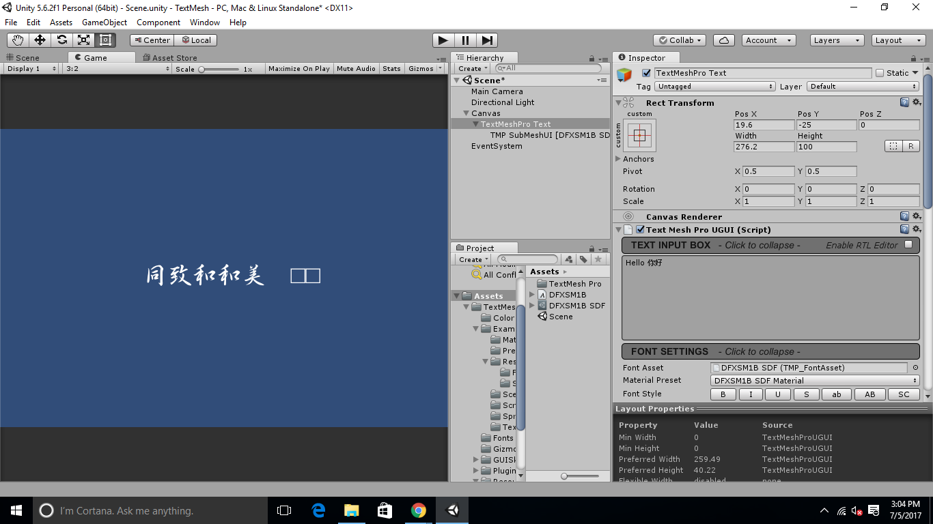Open the Display 1 dropdown

pyautogui.click(x=31, y=69)
